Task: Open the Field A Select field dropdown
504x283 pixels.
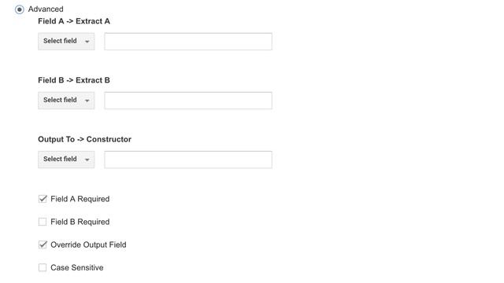Action: point(66,41)
